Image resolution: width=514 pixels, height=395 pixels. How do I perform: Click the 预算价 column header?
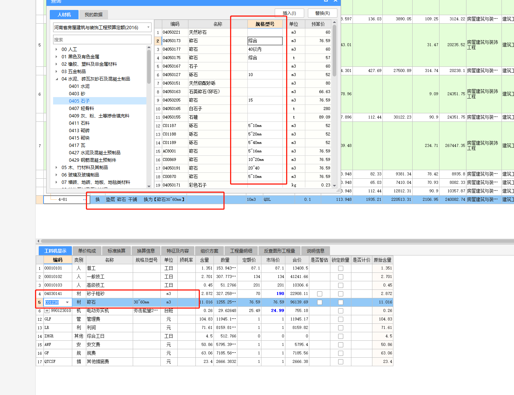[318, 24]
